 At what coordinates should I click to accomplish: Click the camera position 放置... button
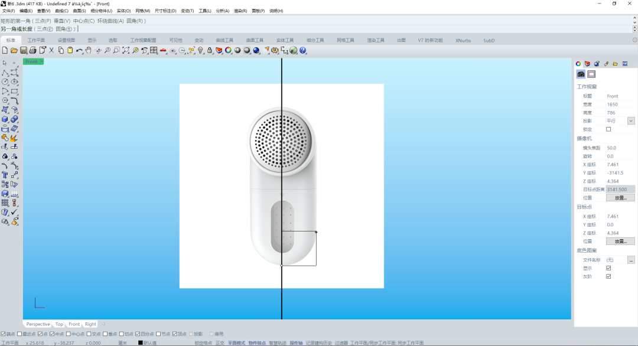pos(620,198)
